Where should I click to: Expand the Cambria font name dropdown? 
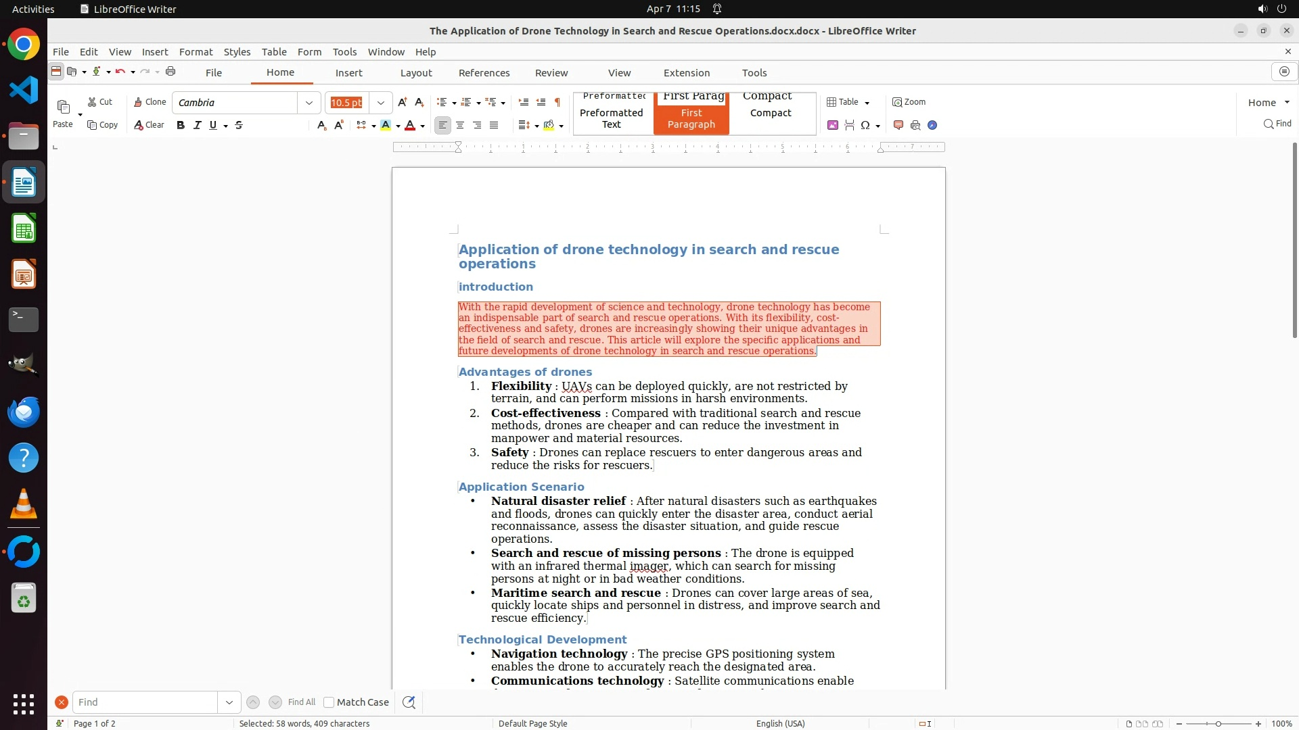click(x=309, y=103)
